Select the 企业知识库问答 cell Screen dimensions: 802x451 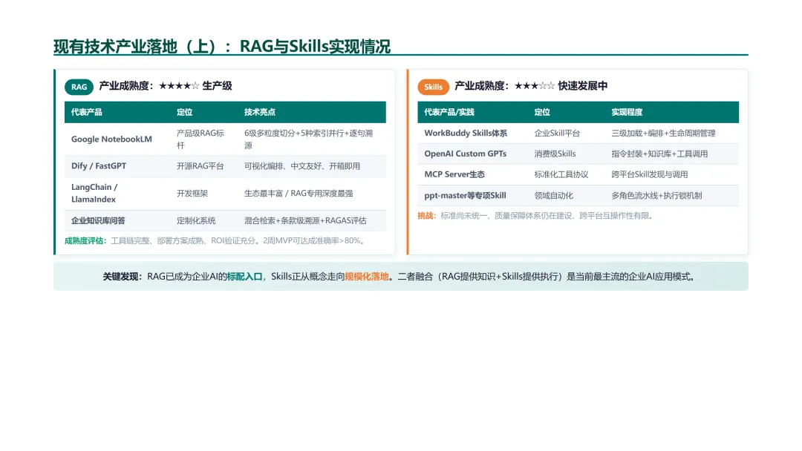tap(98, 220)
